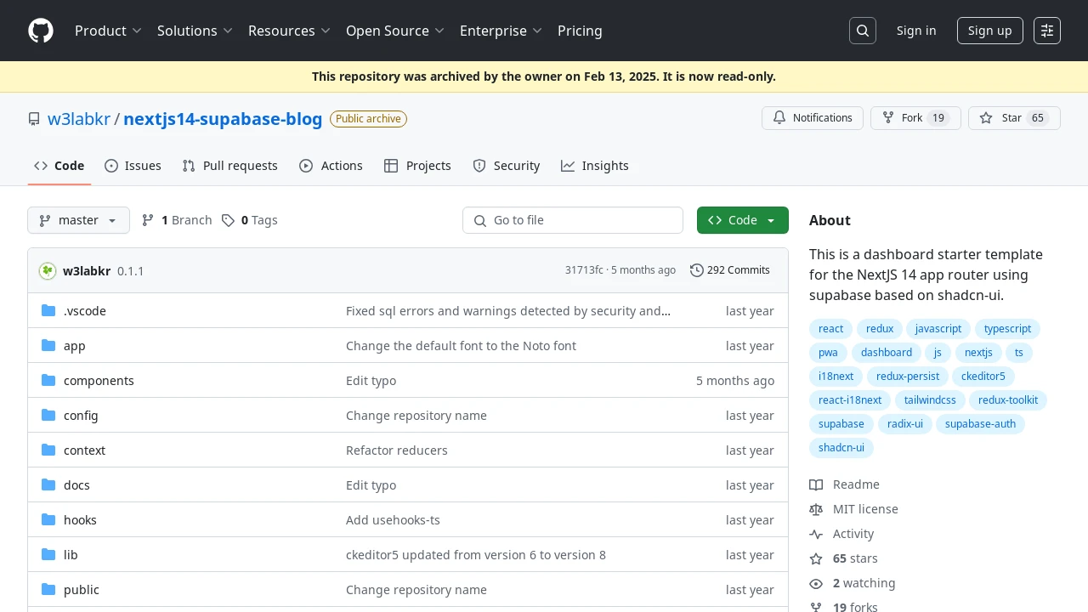Select the react topic tag

pyautogui.click(x=831, y=329)
